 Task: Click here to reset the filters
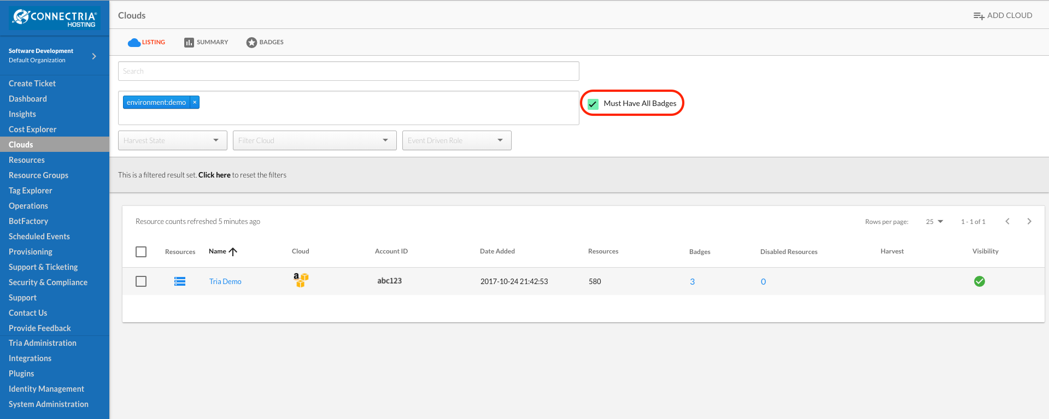(214, 175)
